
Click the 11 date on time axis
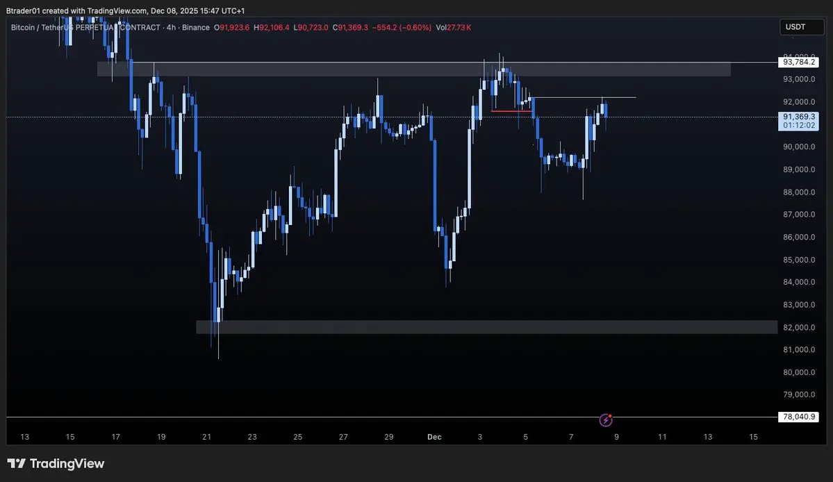click(x=663, y=437)
